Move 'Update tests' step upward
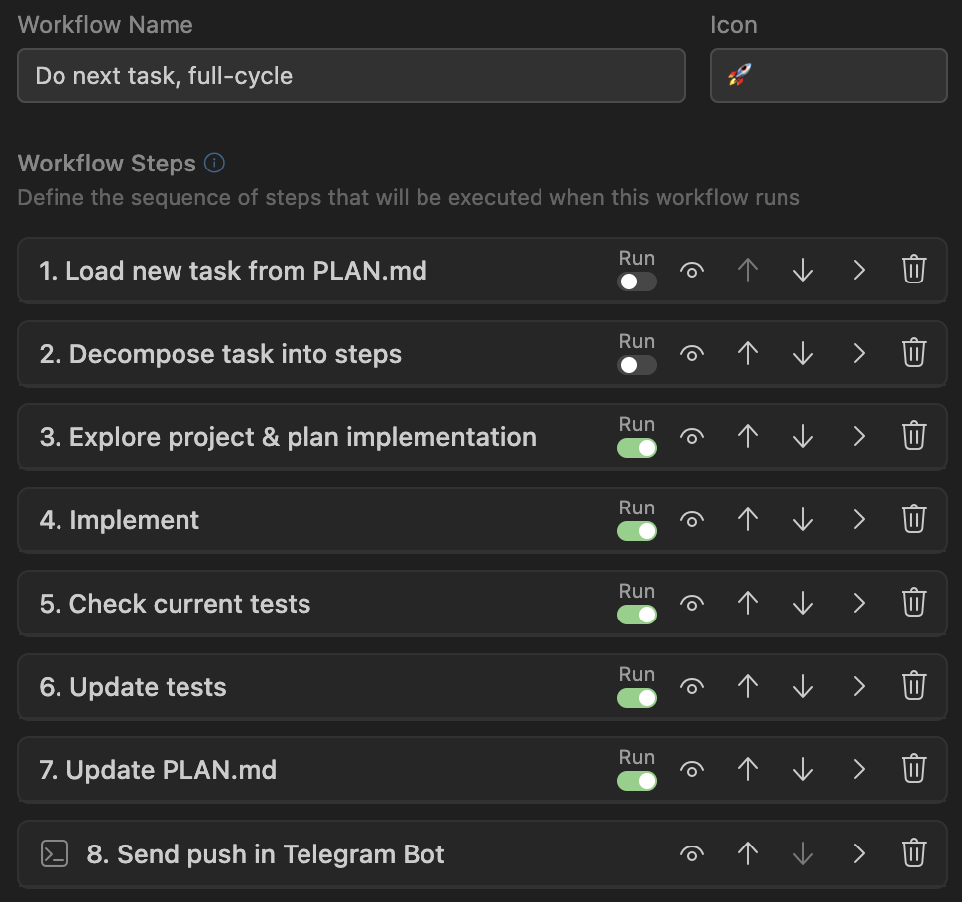 748,685
